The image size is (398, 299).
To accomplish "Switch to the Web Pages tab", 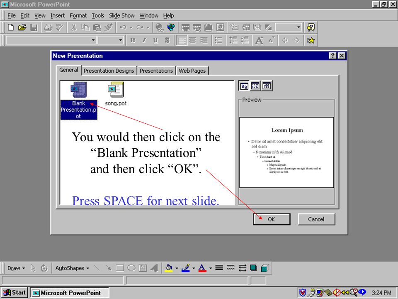I will 192,71.
